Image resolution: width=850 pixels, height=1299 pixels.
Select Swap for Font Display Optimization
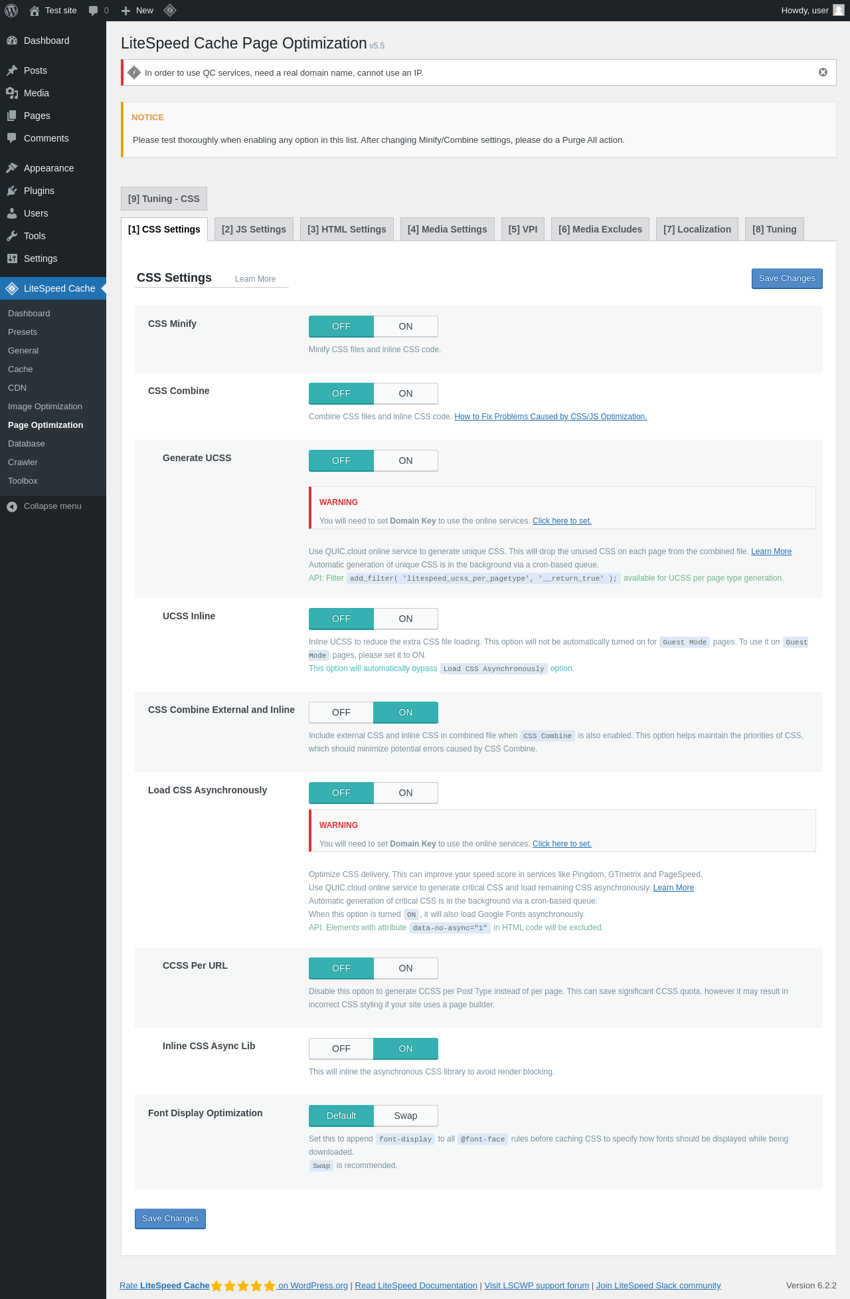(x=406, y=1116)
